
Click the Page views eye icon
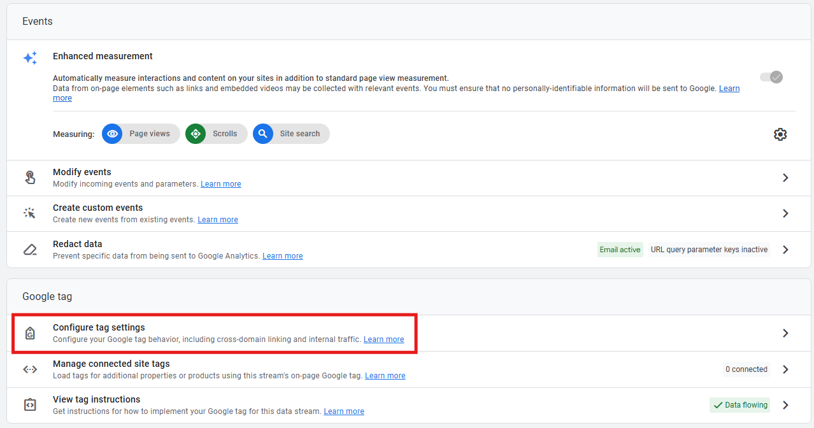[112, 134]
